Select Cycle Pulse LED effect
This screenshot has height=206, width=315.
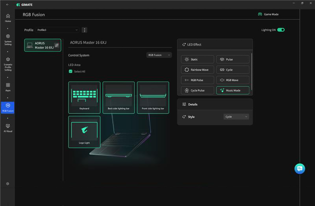(197, 90)
